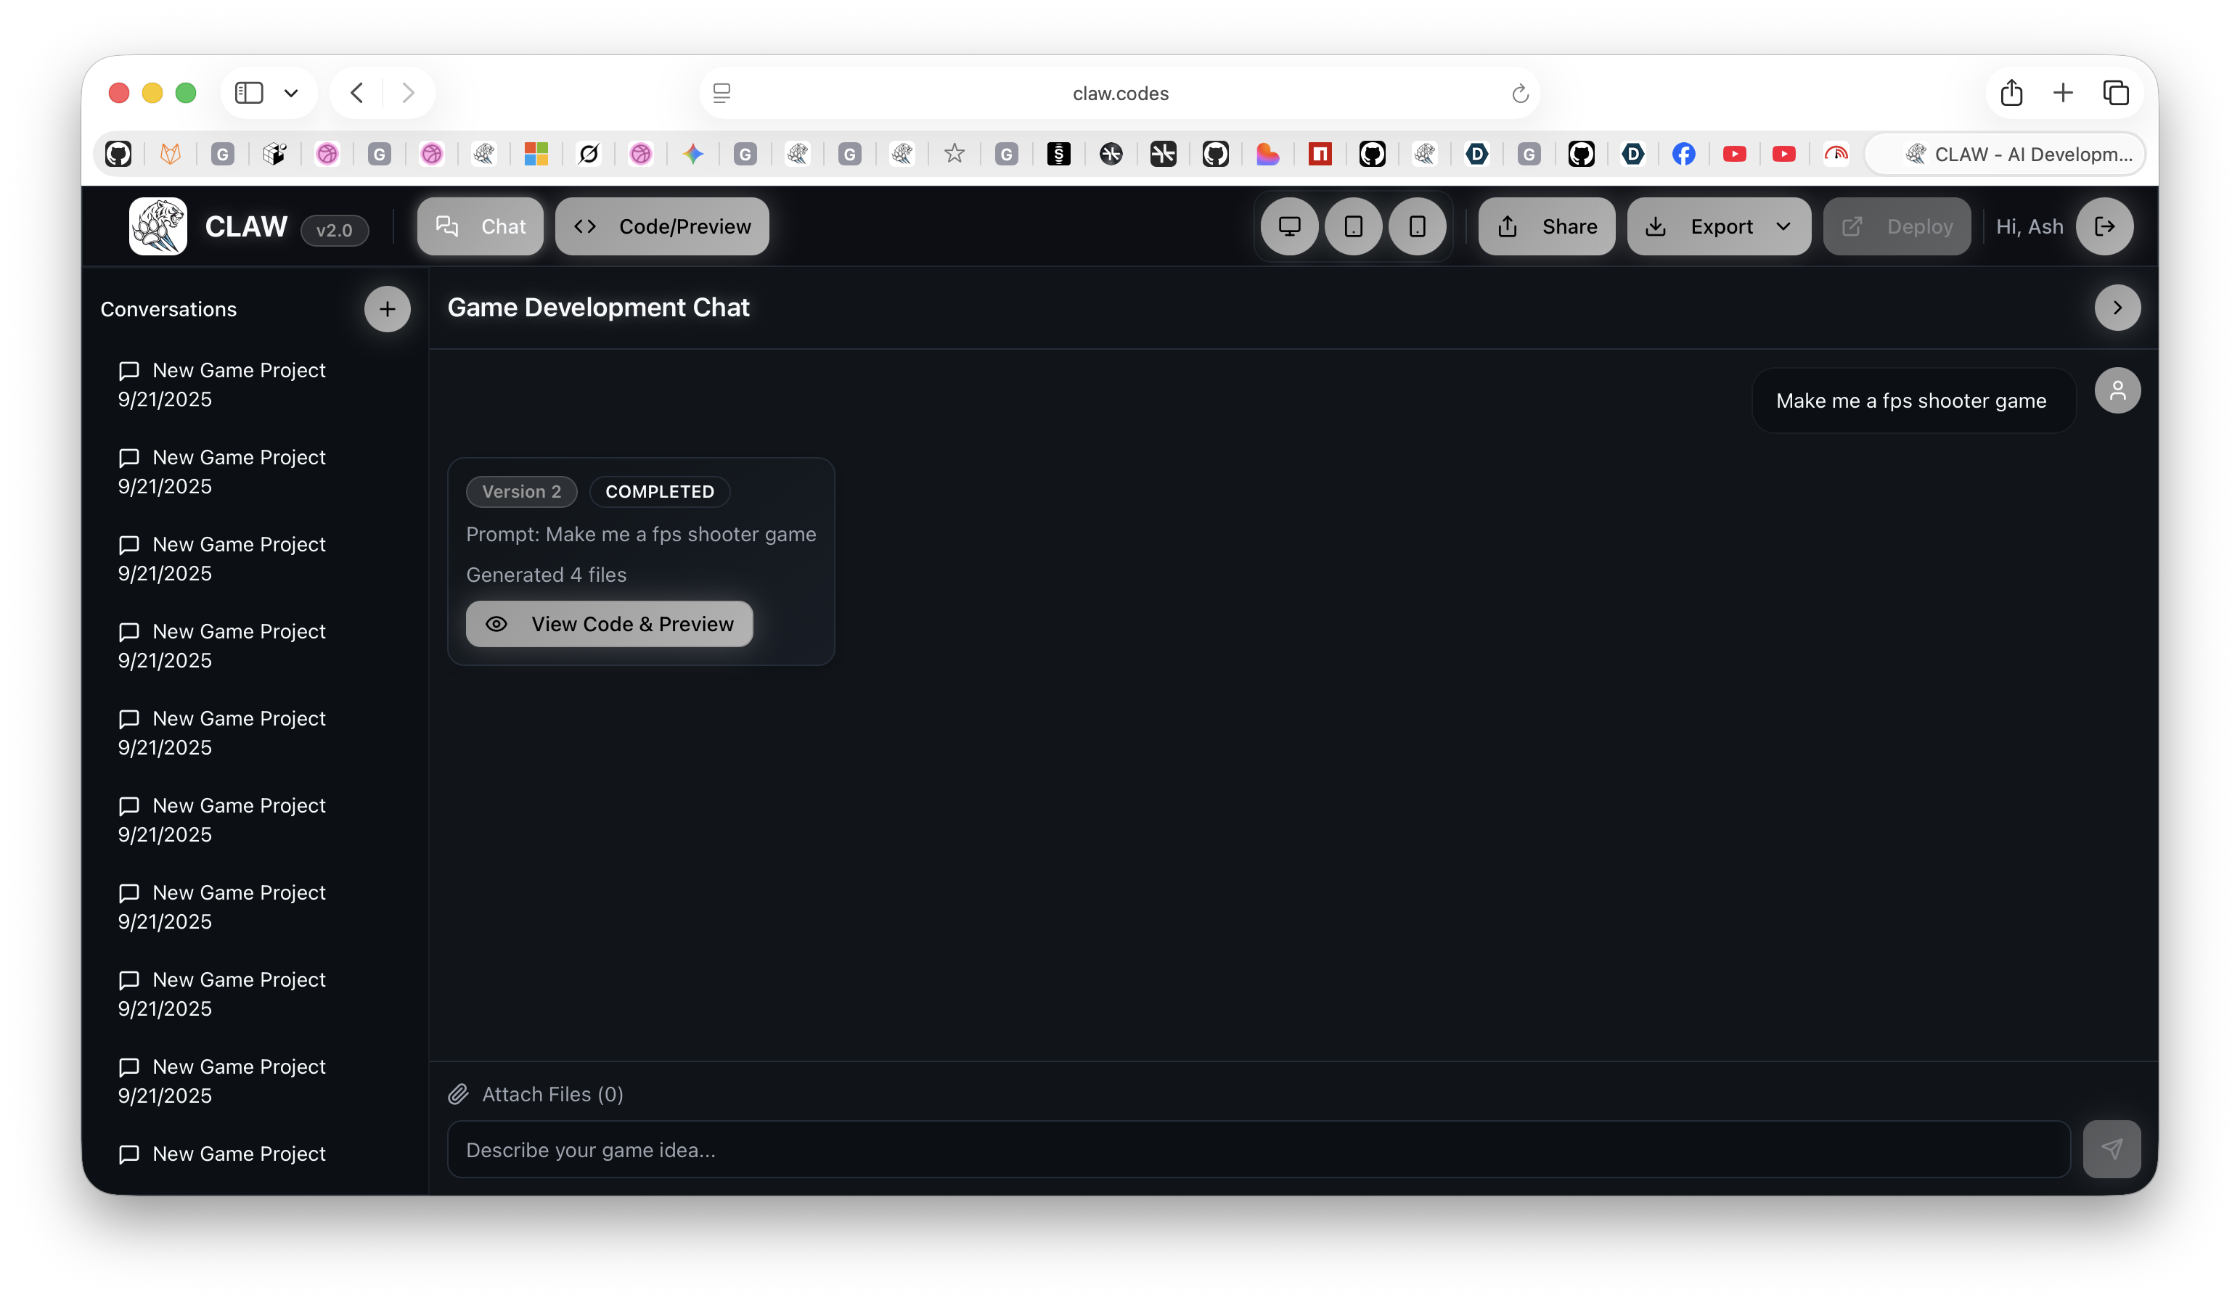Click the Share button
2240x1303 pixels.
point(1547,226)
